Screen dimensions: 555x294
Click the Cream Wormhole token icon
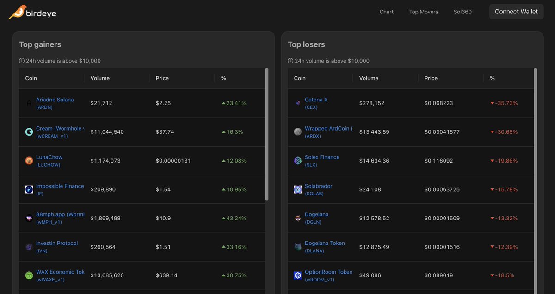click(x=29, y=132)
